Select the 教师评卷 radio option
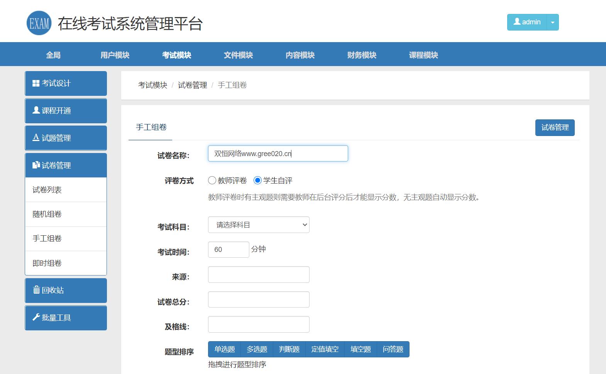The width and height of the screenshot is (606, 374). [212, 180]
